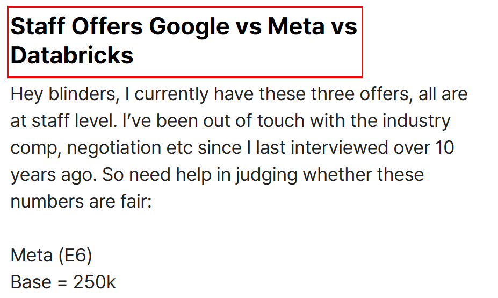Image resolution: width=498 pixels, height=298 pixels.
Task: Click the word Offers in the title
Action: (x=107, y=26)
